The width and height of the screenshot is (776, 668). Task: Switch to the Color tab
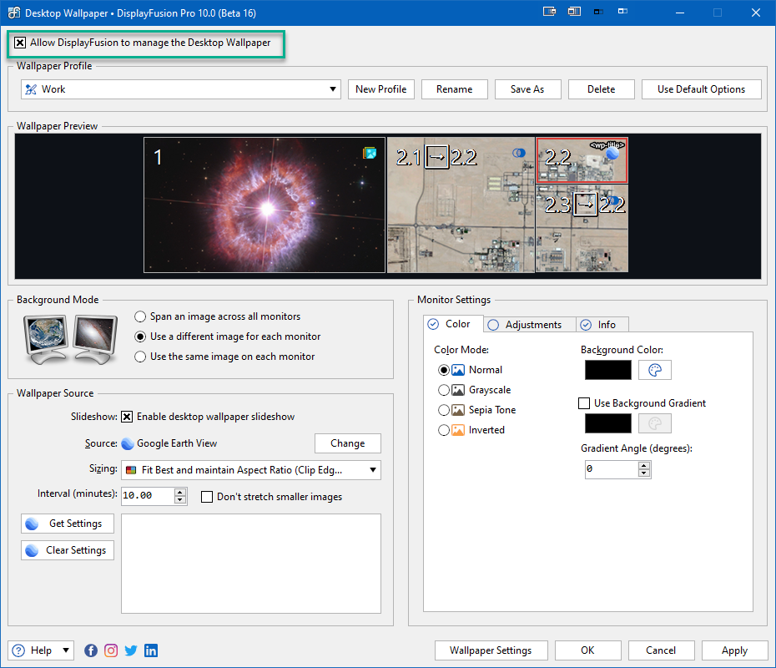click(x=453, y=324)
